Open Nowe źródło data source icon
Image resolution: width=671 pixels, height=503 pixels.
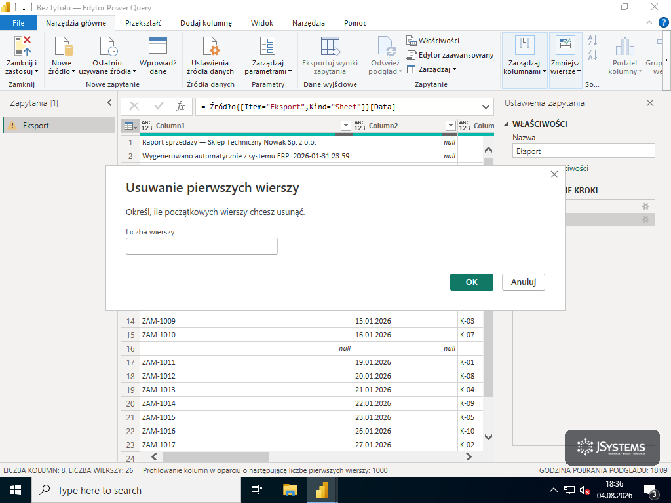63,47
